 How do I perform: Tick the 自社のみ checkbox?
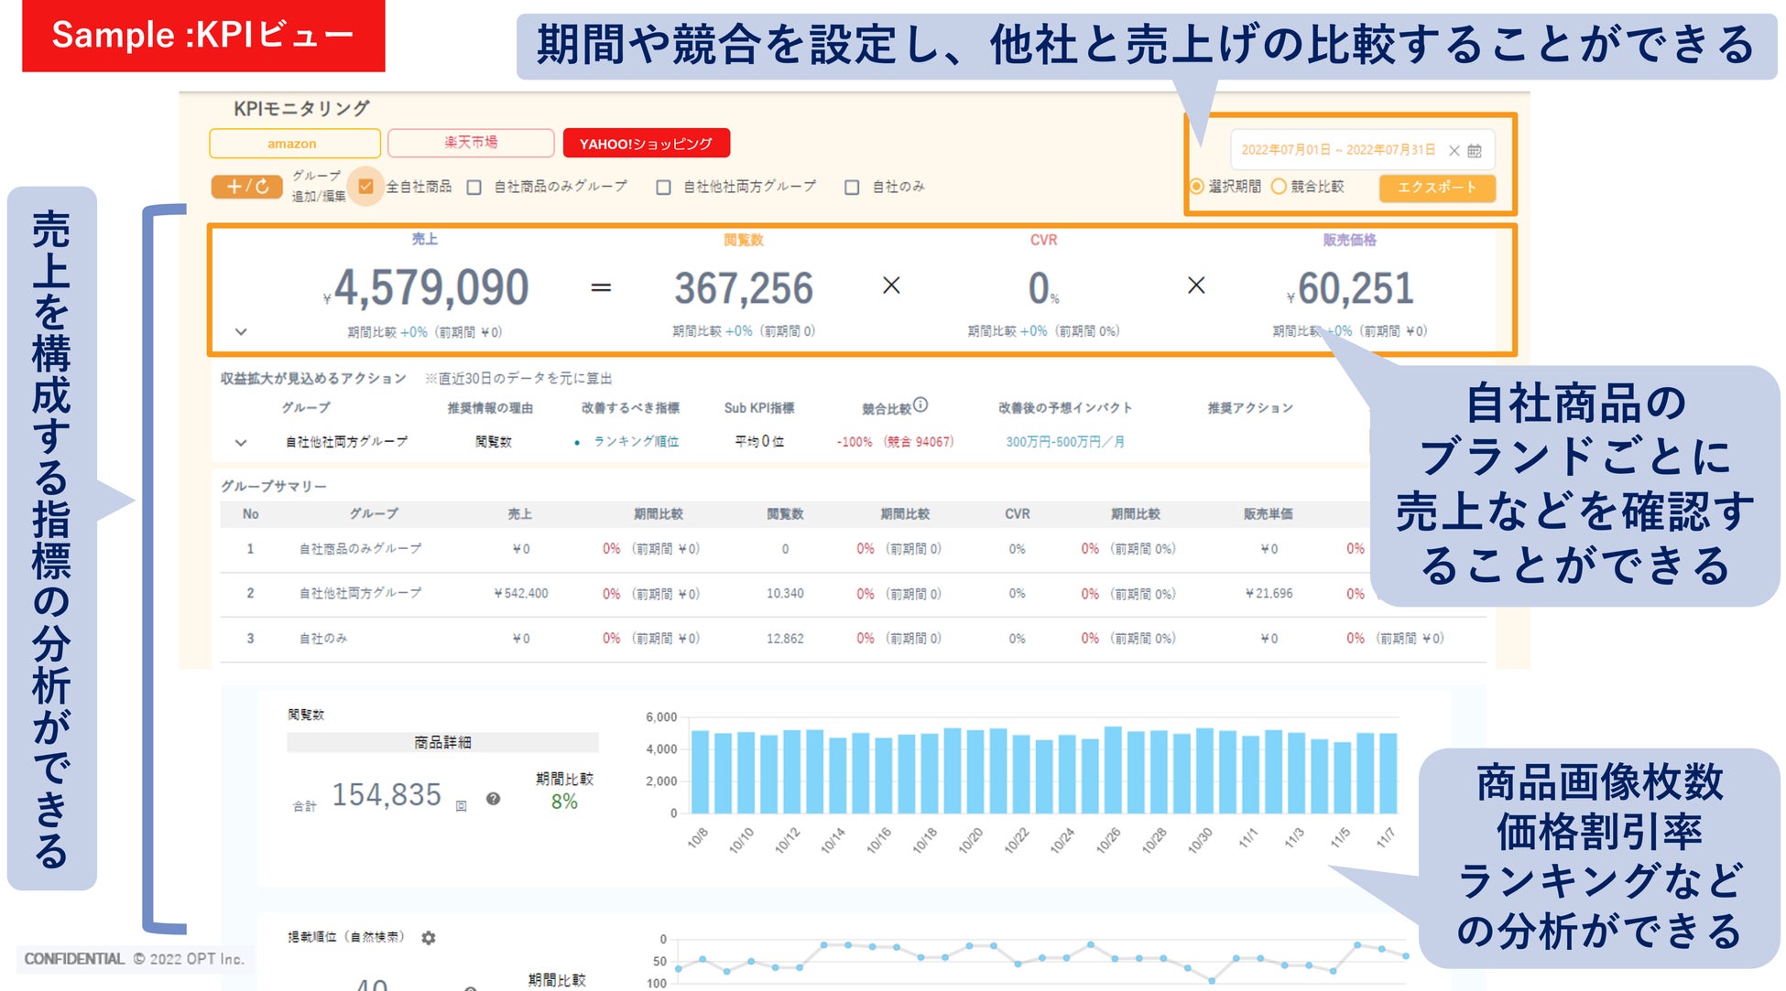pyautogui.click(x=852, y=188)
